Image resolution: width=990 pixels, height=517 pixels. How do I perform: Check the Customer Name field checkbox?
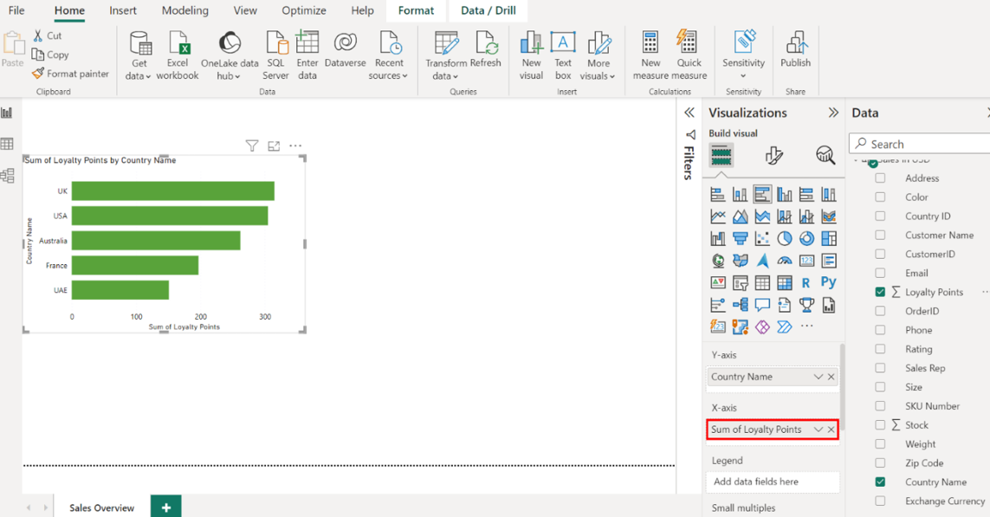pos(880,236)
